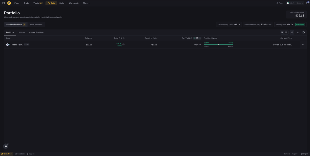Open the notifications inbox icon
This screenshot has height=156, width=310.
pos(307,3)
